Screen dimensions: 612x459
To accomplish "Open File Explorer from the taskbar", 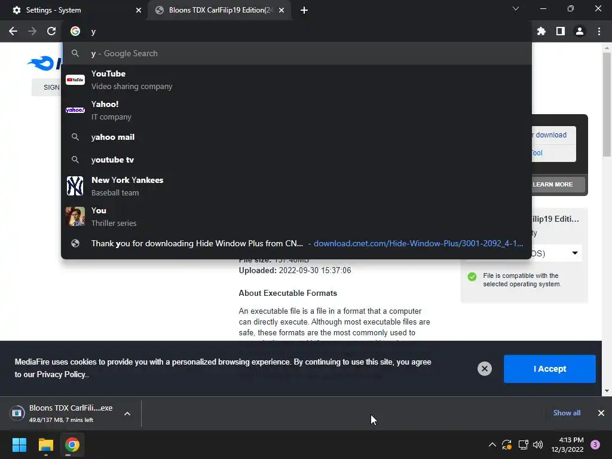I will [45, 445].
